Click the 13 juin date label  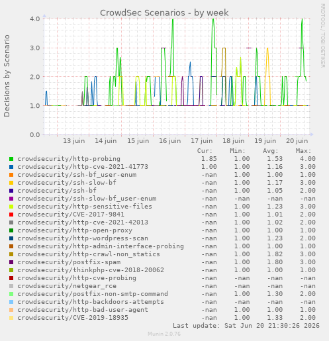74,141
